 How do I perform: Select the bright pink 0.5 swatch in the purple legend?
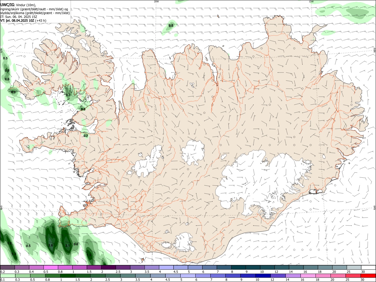point(51,268)
